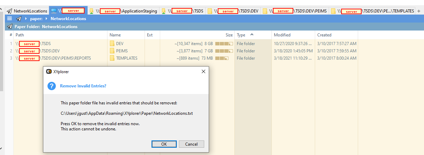Click path ending in \TSDS\DEV\PEIMS\REPORTS

coord(53,58)
